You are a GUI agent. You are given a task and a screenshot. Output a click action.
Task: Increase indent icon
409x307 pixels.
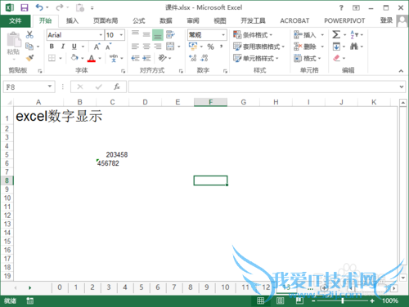click(x=146, y=58)
